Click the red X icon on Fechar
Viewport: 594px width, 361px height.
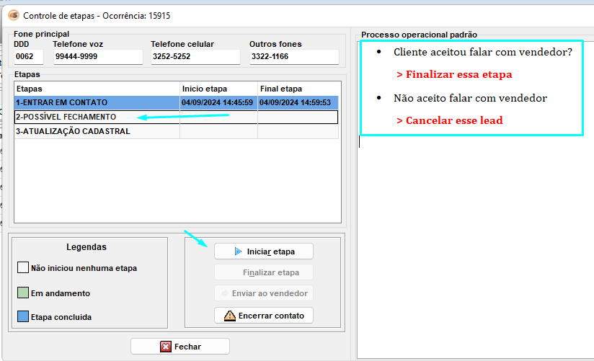point(166,347)
